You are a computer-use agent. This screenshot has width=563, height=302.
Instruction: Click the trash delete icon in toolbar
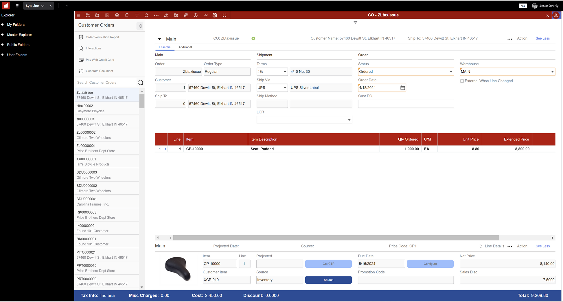127,15
